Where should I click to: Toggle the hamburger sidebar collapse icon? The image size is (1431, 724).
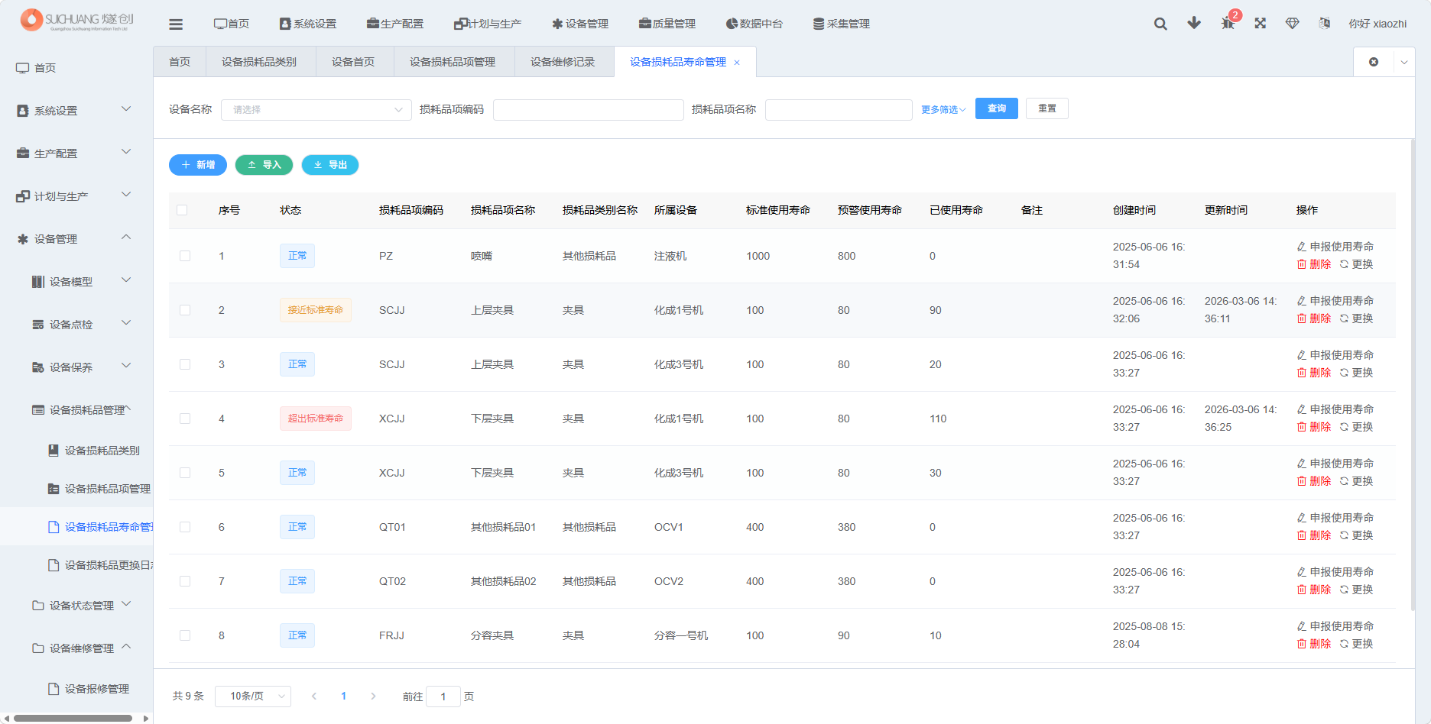coord(176,24)
